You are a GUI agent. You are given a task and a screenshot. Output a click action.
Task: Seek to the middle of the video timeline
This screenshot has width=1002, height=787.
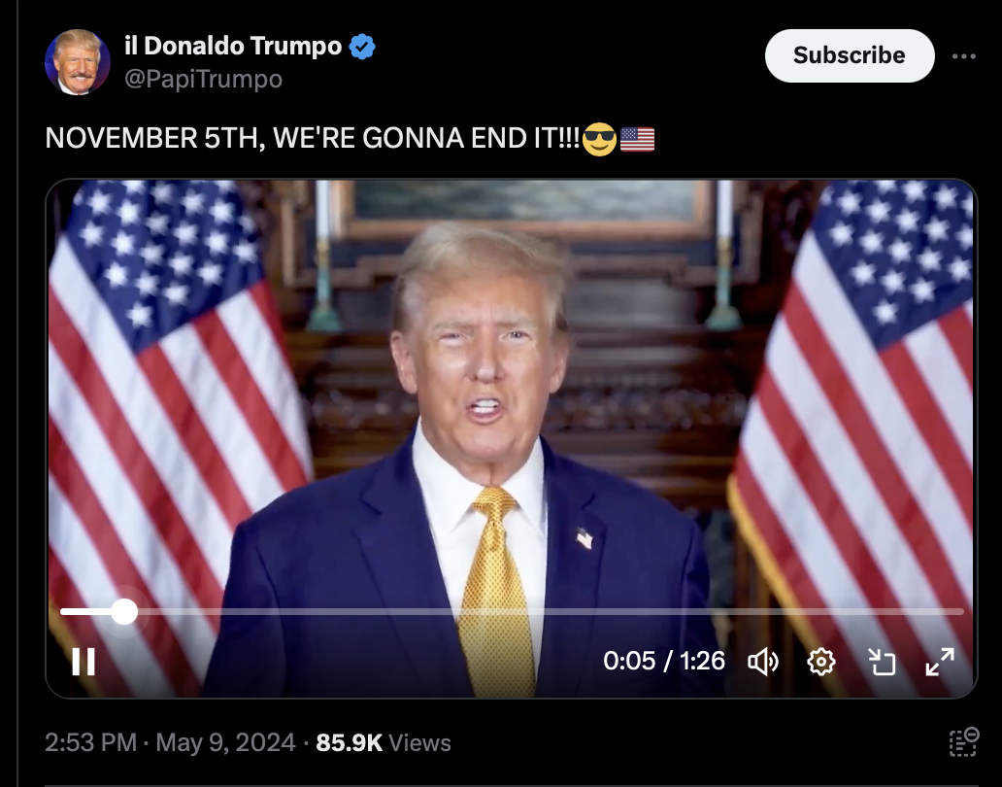512,612
